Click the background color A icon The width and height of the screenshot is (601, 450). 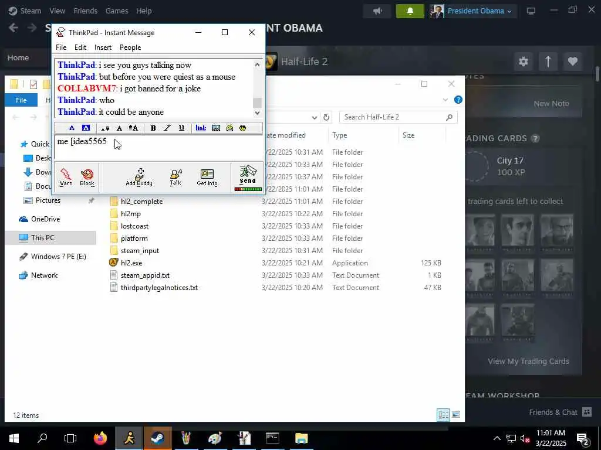pyautogui.click(x=86, y=128)
